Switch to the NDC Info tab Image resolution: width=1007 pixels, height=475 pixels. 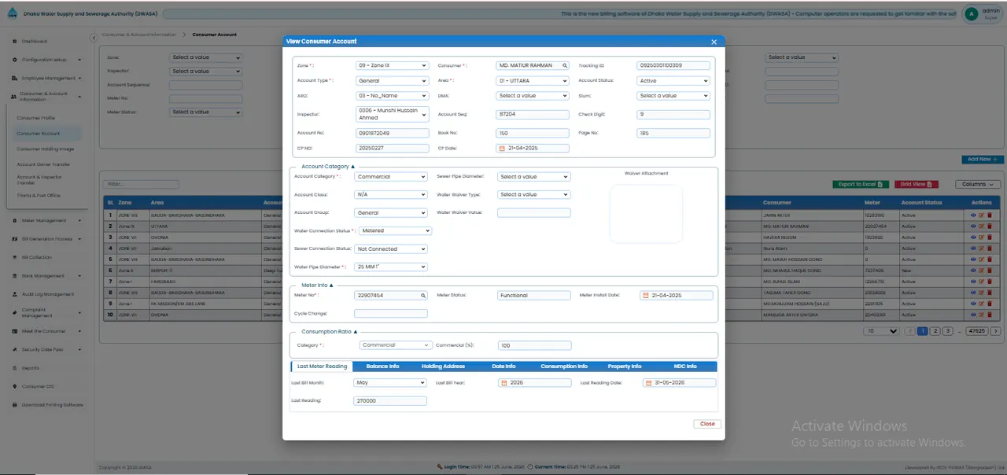click(x=685, y=366)
